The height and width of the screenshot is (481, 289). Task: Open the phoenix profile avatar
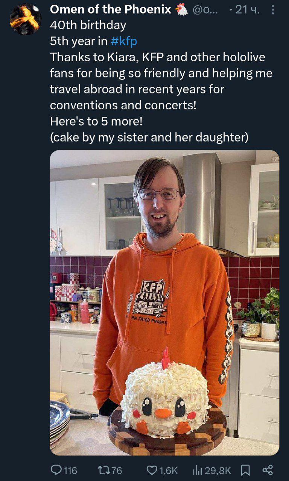[x=25, y=19]
